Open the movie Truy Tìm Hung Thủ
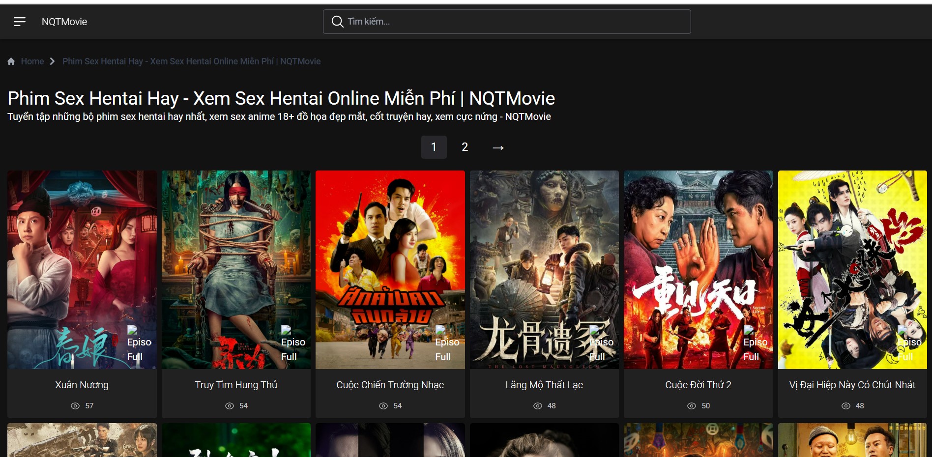 coord(236,385)
